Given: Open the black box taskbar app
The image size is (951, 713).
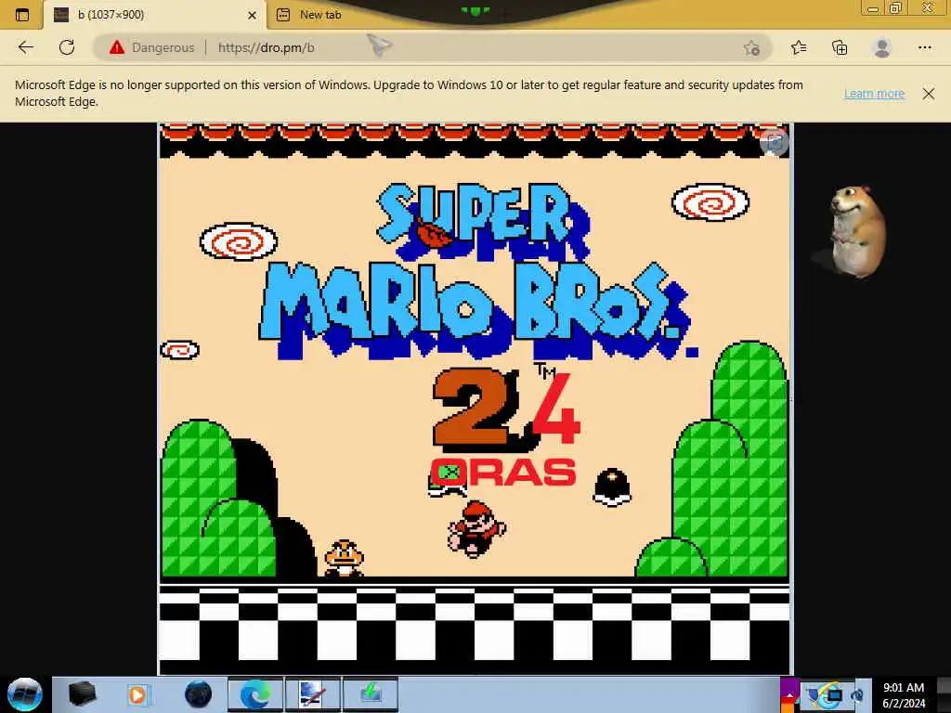Looking at the screenshot, I should (x=82, y=694).
